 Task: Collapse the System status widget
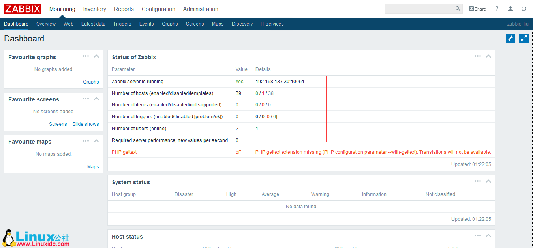(488, 181)
